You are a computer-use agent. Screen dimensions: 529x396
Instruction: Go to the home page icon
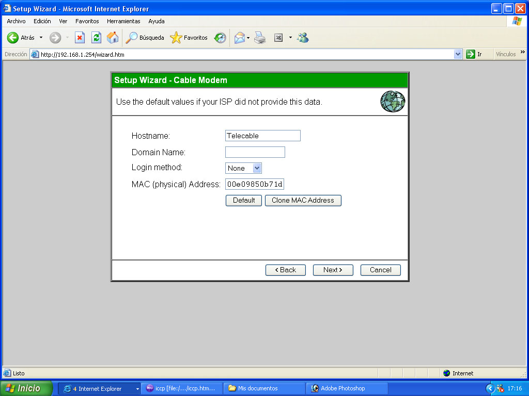coord(113,37)
